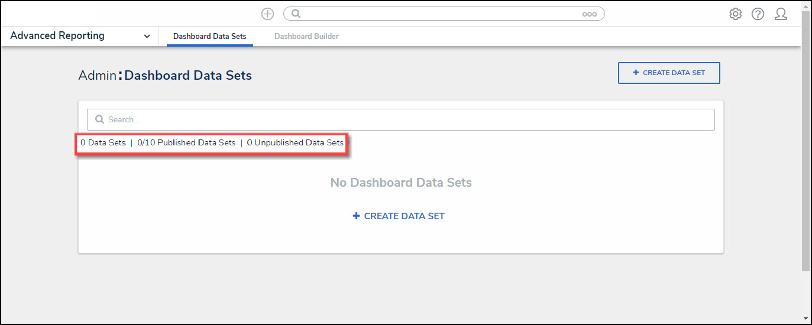Click the plus circle add icon
812x325 pixels.
tap(267, 14)
